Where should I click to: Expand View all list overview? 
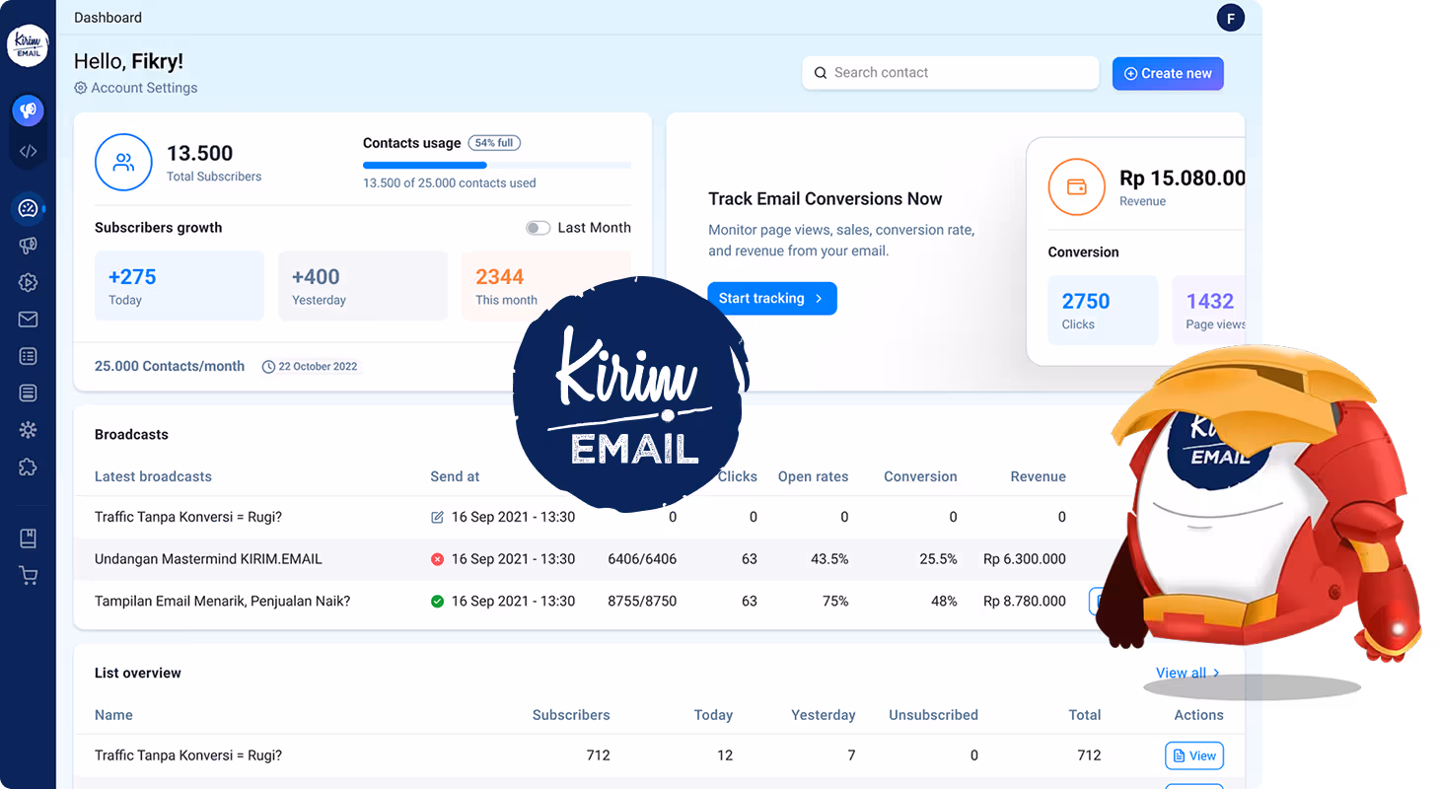tap(1186, 673)
